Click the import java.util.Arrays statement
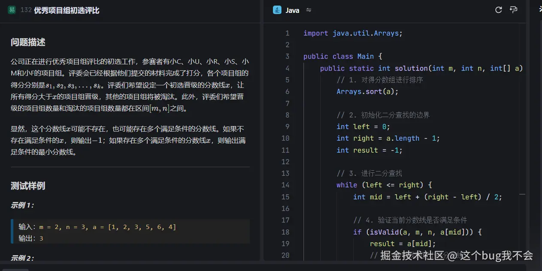The height and width of the screenshot is (271, 542). tap(352, 33)
